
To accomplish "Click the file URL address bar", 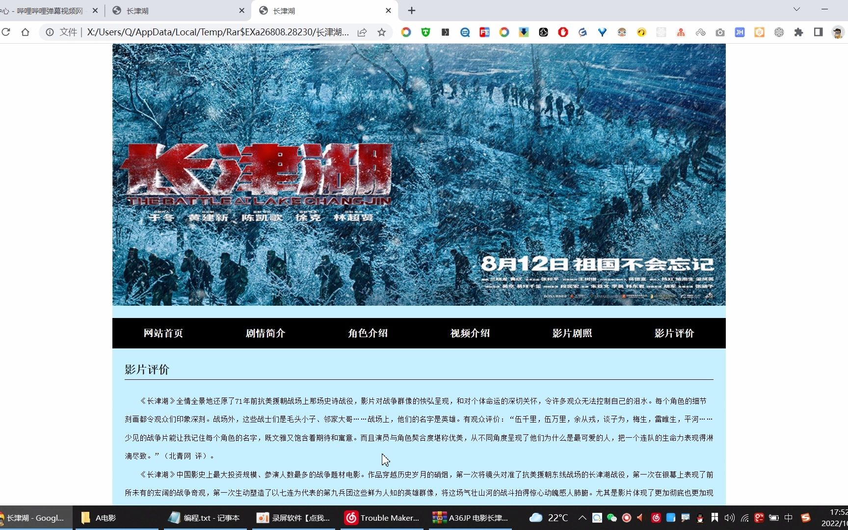I will 218,32.
